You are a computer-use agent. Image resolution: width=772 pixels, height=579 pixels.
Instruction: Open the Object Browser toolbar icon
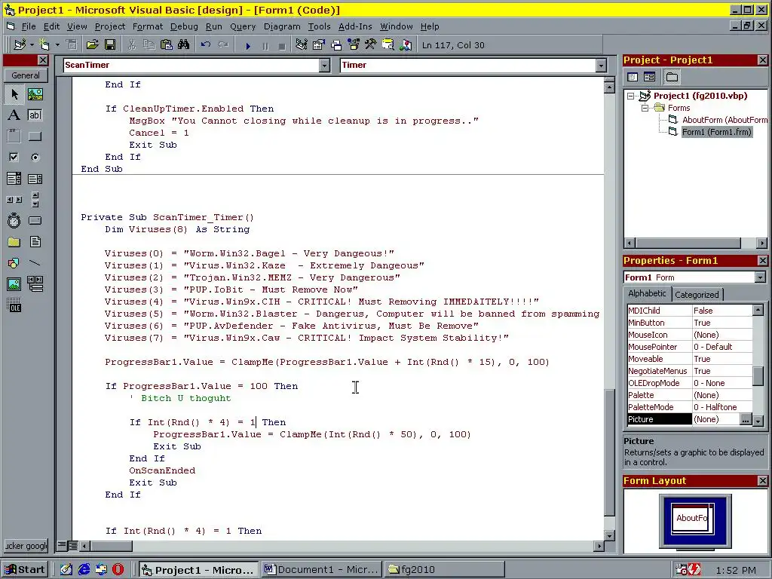[x=354, y=45]
